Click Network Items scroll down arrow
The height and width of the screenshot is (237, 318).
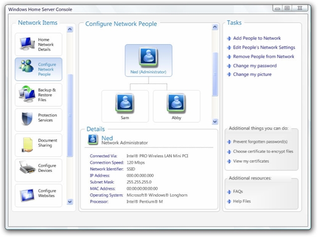tap(70, 202)
